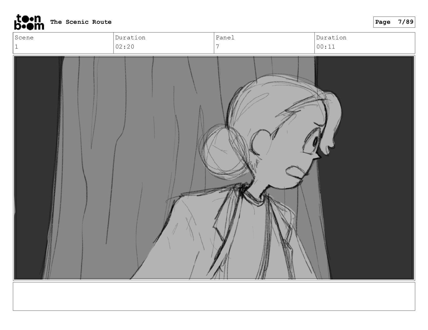The height and width of the screenshot is (330, 428).
Task: Click the storyboard panel sketch image
Action: coord(214,168)
